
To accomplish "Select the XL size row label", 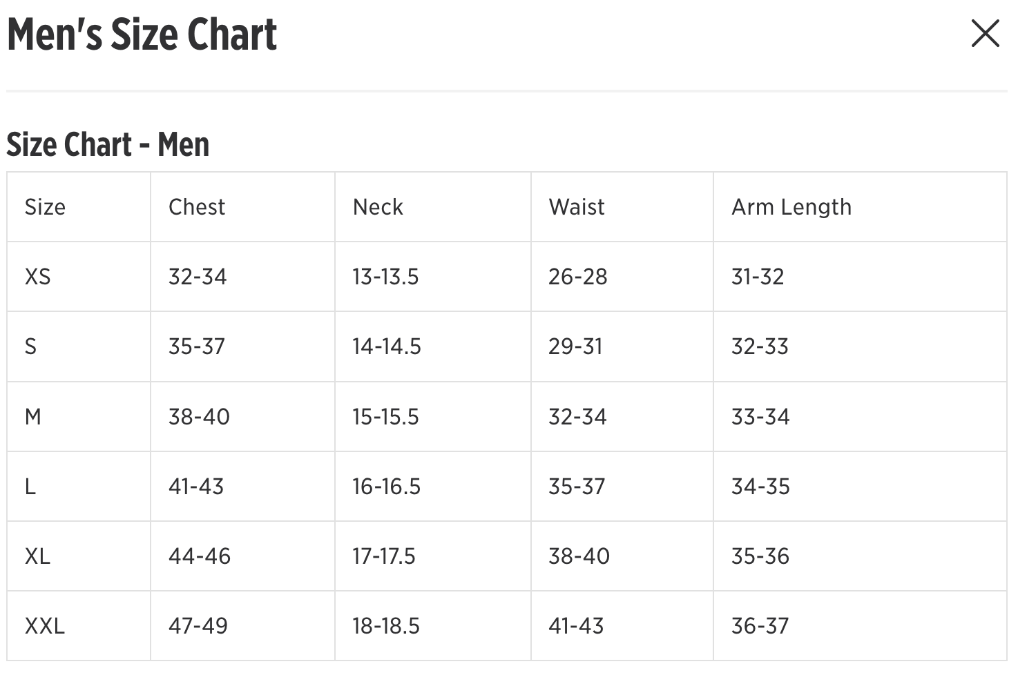I will 38,556.
